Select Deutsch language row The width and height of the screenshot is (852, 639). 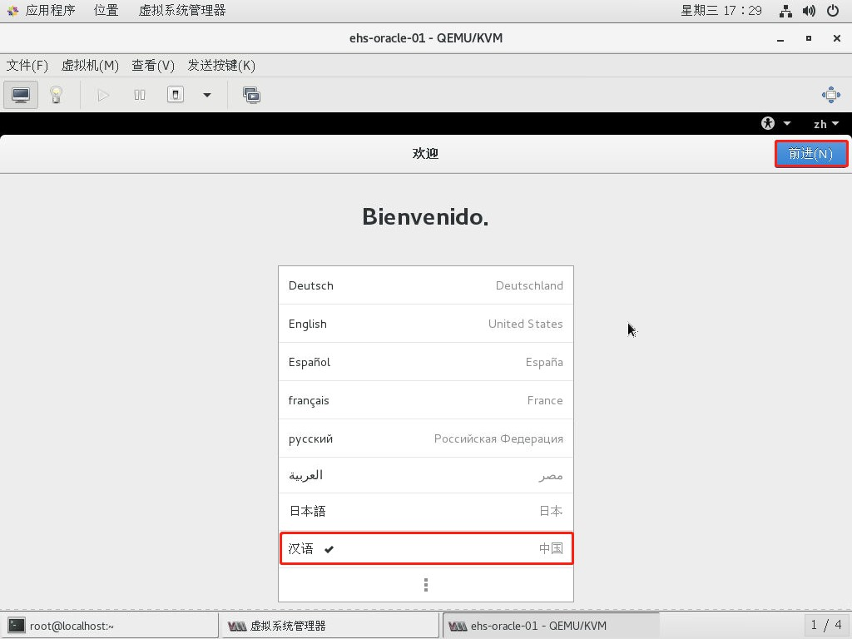pos(425,285)
